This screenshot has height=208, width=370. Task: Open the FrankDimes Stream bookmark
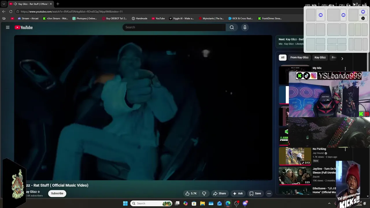pos(270,18)
